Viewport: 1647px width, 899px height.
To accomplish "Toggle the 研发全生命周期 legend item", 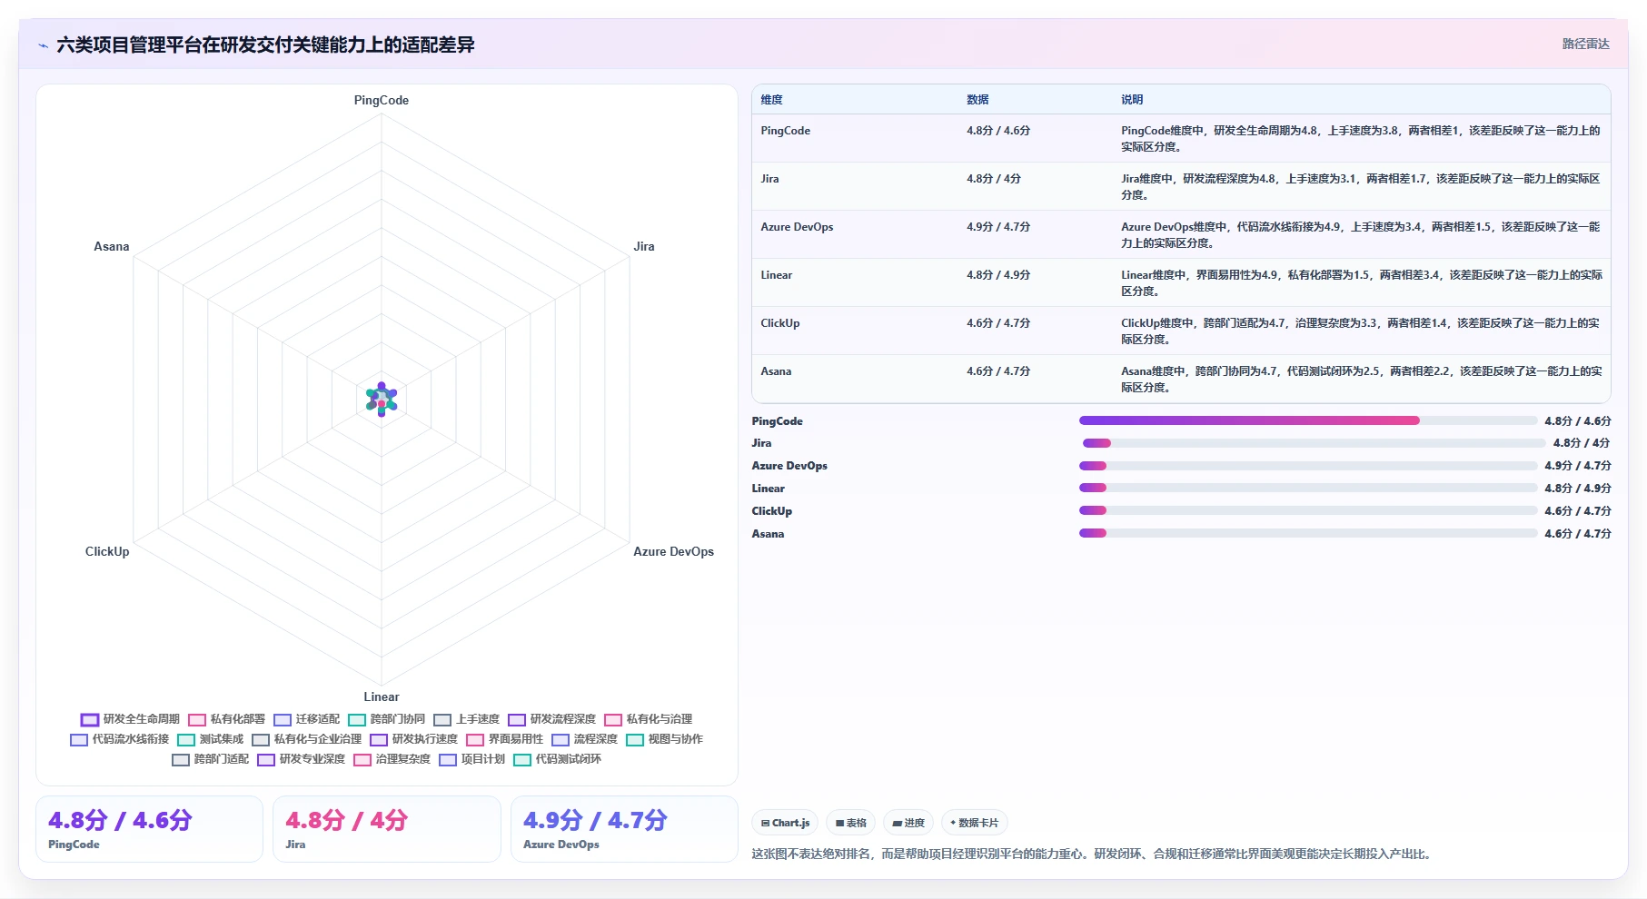I will click(130, 719).
